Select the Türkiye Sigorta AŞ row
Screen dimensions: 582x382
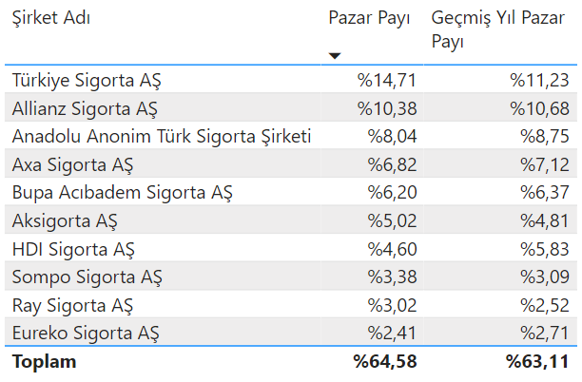tap(87, 79)
